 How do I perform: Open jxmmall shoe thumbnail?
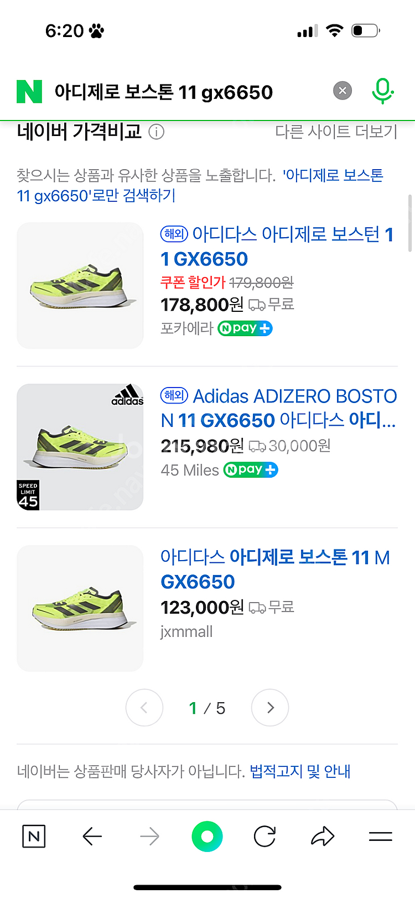pos(80,608)
